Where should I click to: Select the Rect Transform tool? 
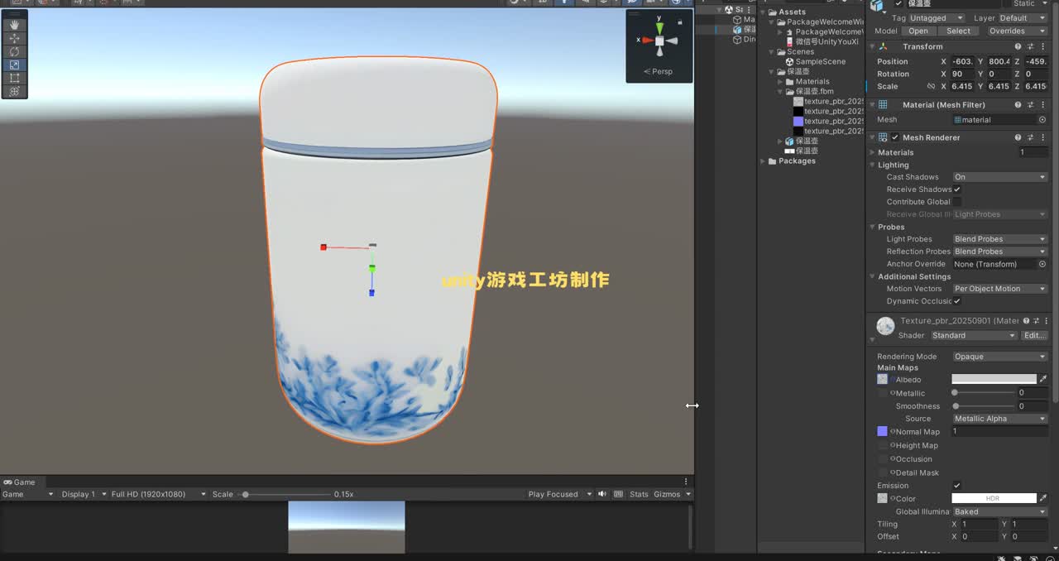point(14,78)
